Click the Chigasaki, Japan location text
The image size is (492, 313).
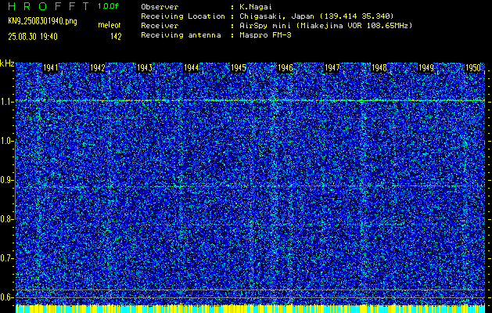pyautogui.click(x=317, y=16)
